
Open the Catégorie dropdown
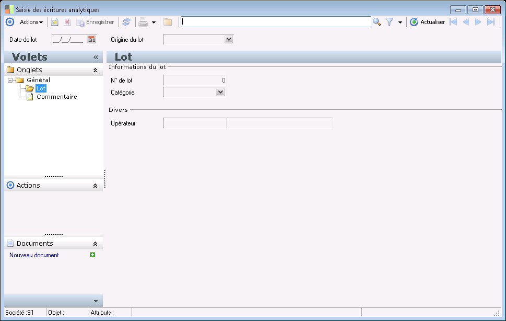coord(220,93)
